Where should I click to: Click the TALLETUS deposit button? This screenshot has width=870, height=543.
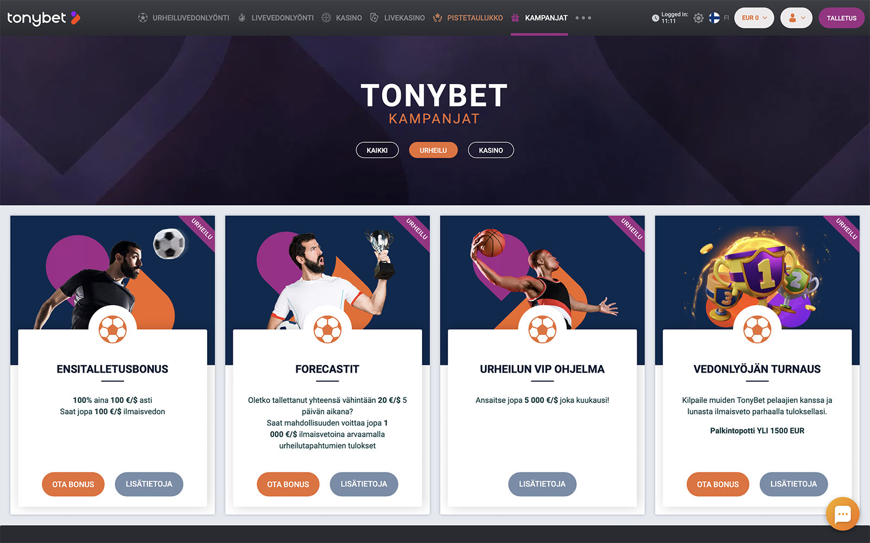click(842, 18)
